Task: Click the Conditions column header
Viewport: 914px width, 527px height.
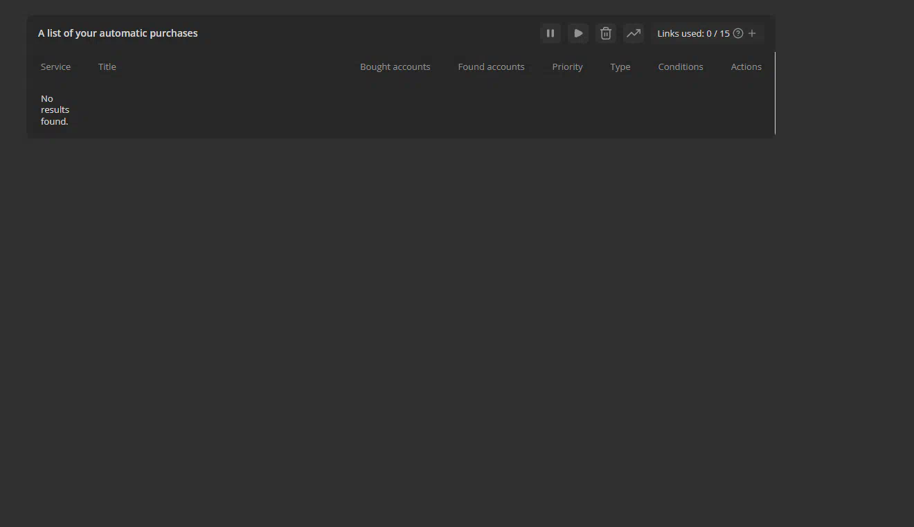Action: click(x=681, y=67)
